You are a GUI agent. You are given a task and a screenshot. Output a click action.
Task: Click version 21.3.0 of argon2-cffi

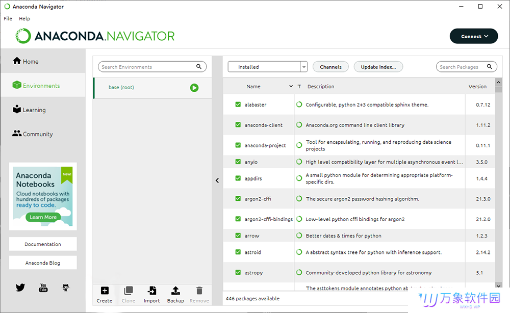483,199
